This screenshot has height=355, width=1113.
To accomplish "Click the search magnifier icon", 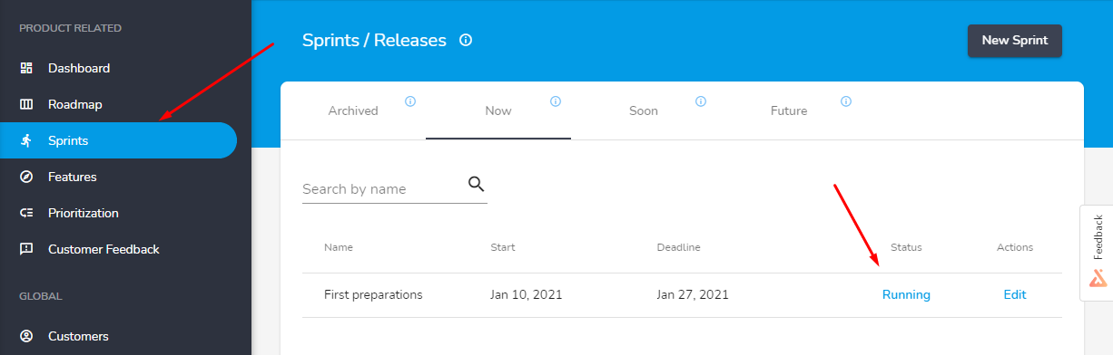I will 477,184.
